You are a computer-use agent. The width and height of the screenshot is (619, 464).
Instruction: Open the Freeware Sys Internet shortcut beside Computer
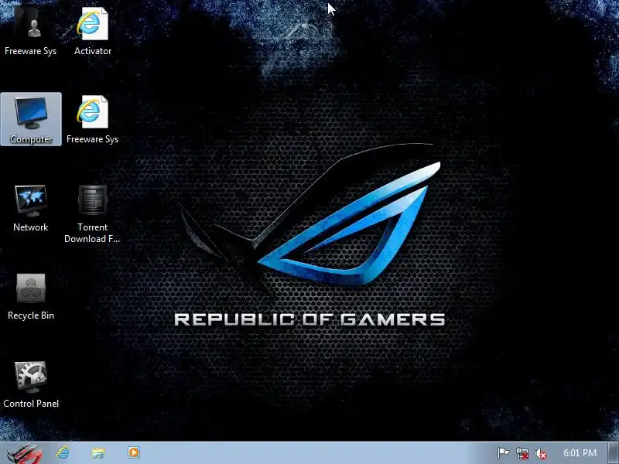tap(92, 119)
